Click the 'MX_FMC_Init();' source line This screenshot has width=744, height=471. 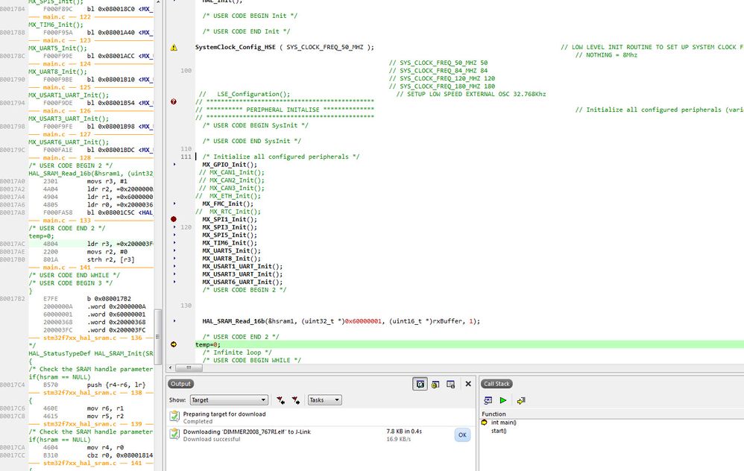click(x=228, y=204)
